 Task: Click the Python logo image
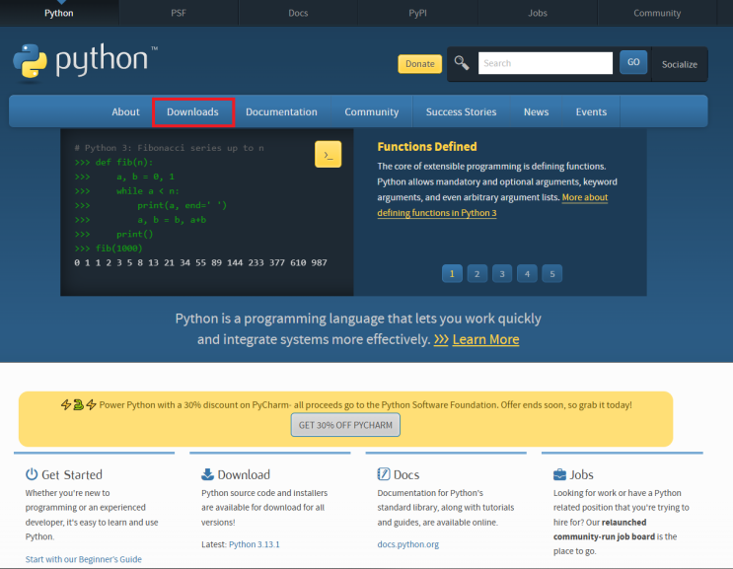click(x=85, y=61)
